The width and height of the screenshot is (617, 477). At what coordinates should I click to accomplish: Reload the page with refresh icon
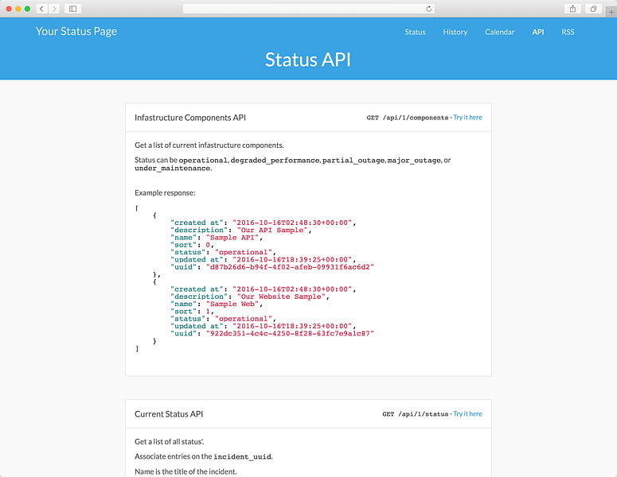coord(428,9)
